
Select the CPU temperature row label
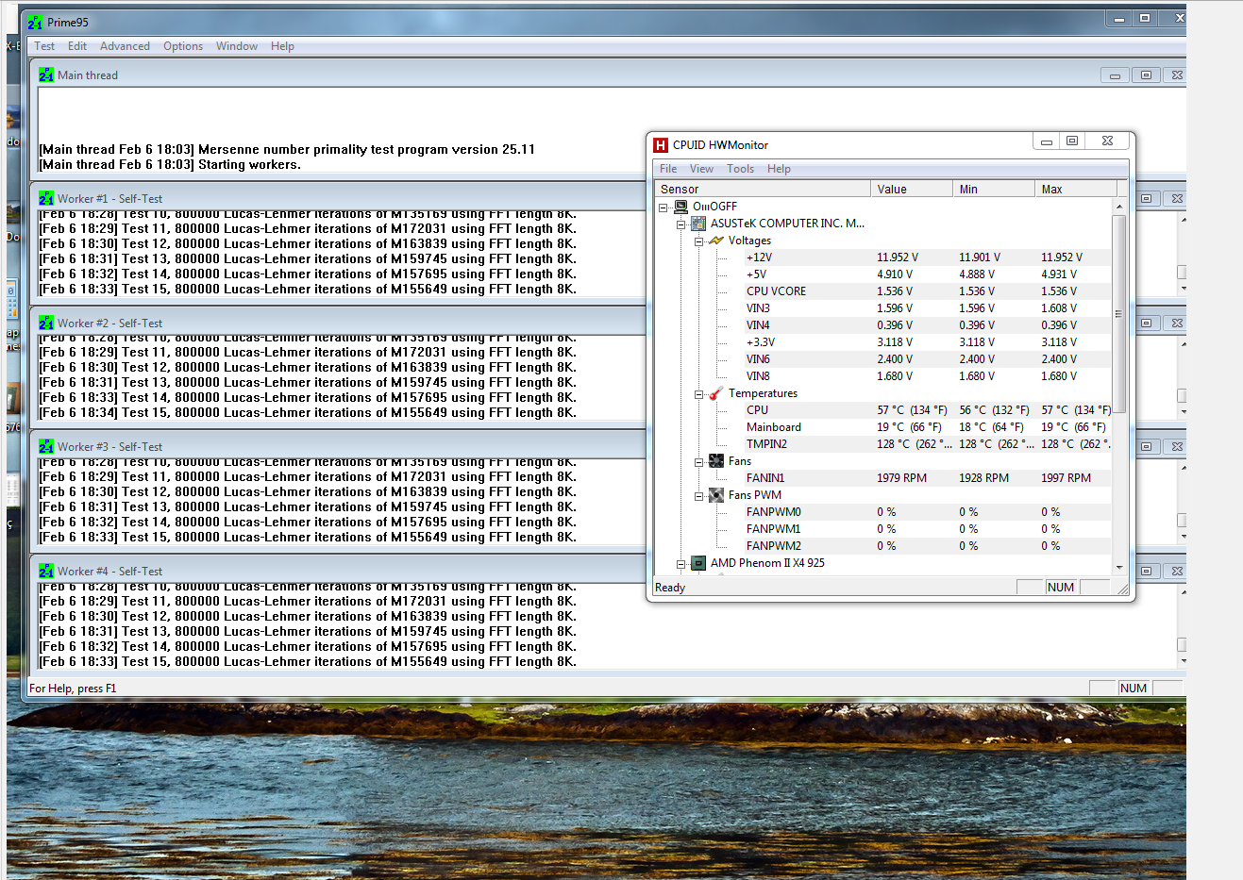click(757, 410)
